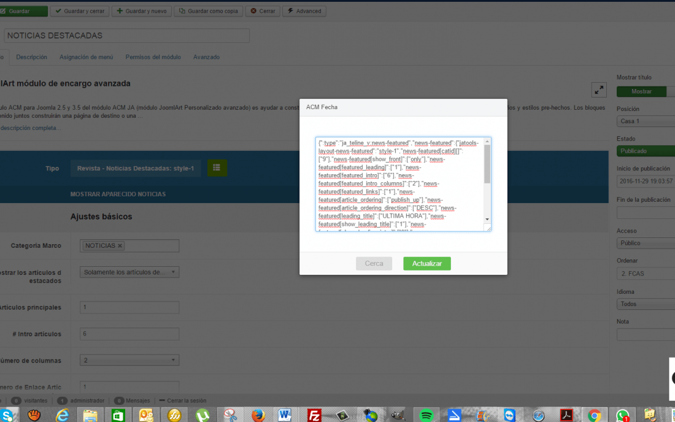Click the Categoria Marco tag field

pos(129,245)
